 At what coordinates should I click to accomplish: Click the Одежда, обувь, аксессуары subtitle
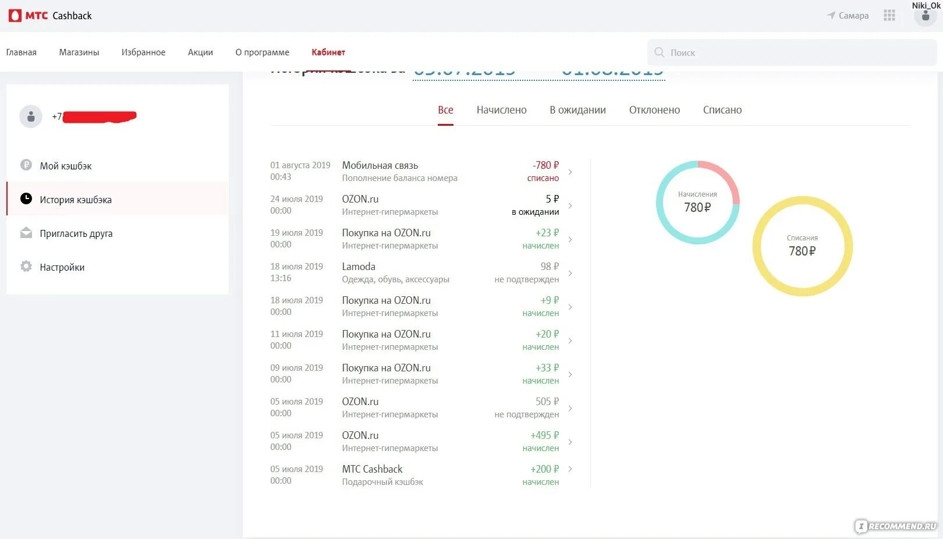(x=396, y=279)
